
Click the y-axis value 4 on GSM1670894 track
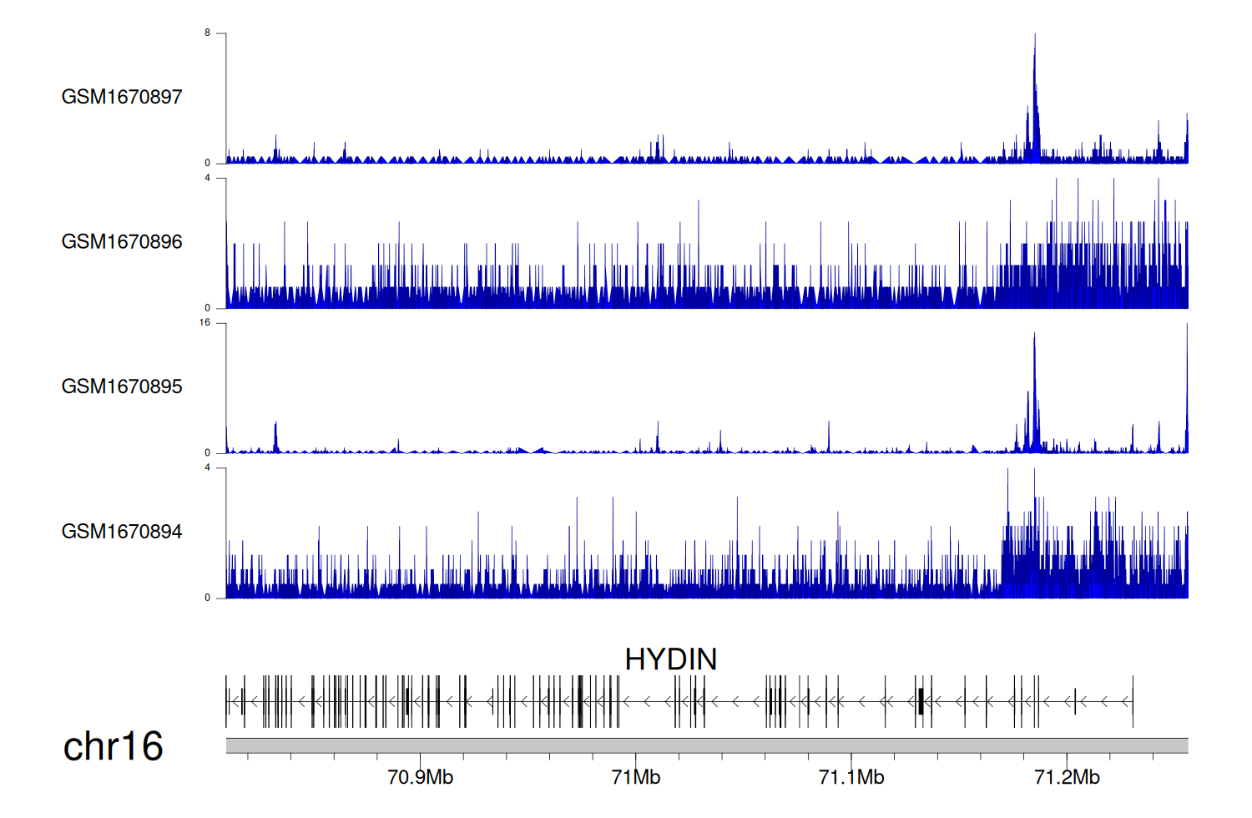tap(208, 467)
